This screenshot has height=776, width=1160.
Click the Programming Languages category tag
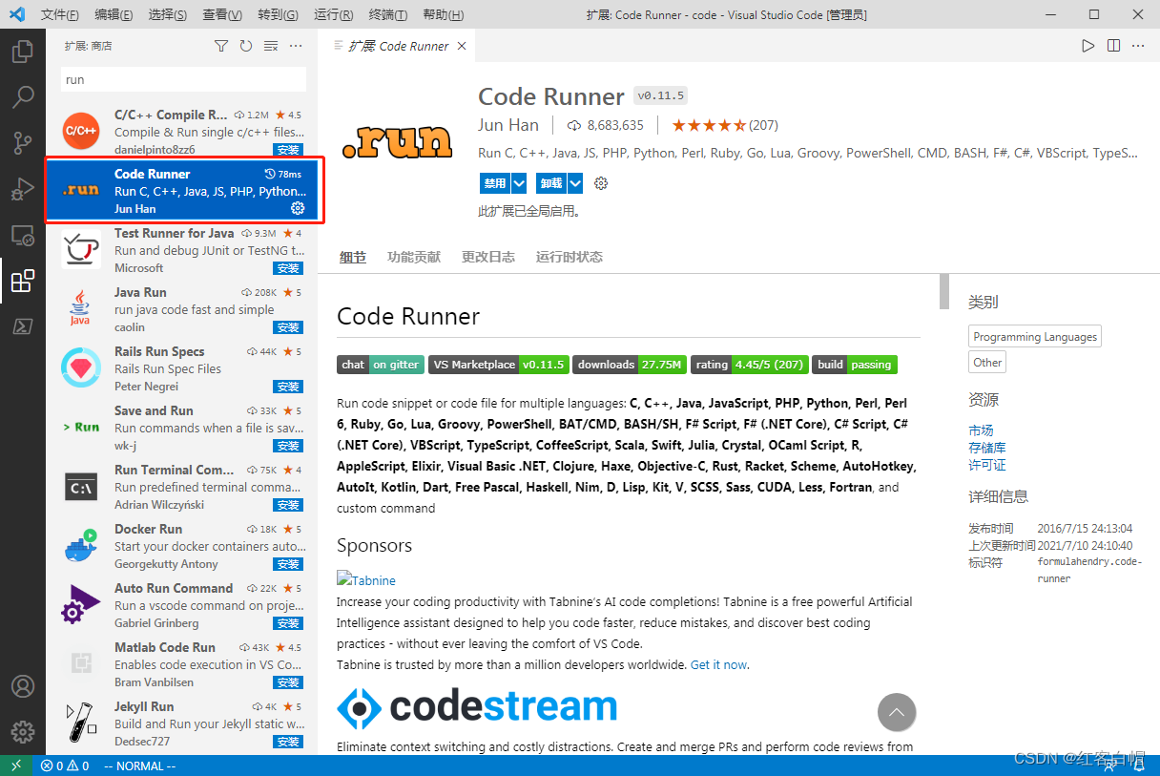[x=1035, y=337]
